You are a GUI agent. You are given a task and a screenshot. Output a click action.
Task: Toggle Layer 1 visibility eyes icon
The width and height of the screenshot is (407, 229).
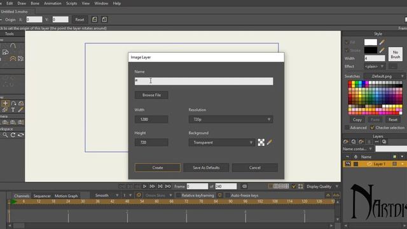(x=348, y=164)
